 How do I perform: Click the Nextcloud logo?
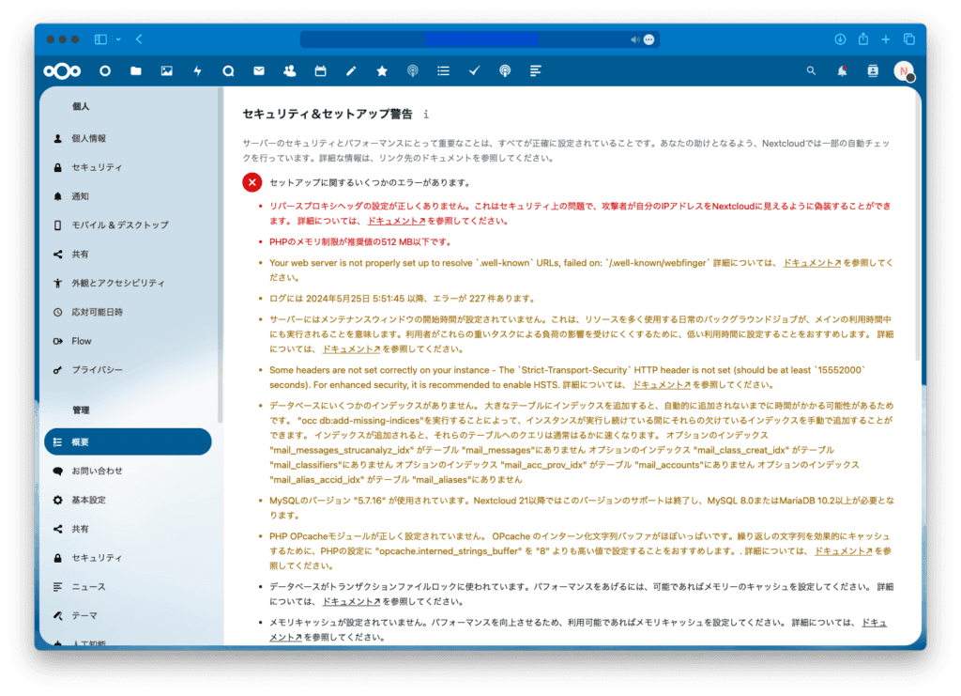(62, 70)
